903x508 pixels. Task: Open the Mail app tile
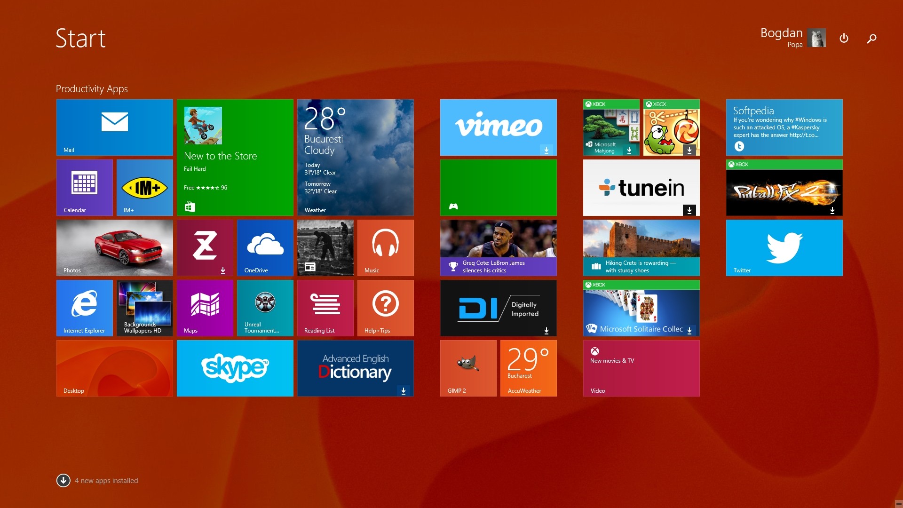click(x=114, y=127)
